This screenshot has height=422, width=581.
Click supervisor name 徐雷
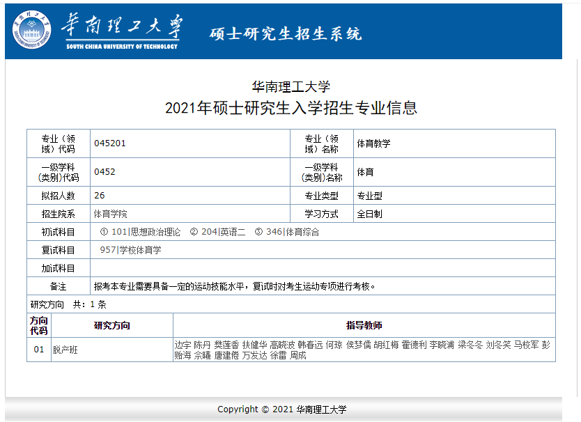pyautogui.click(x=278, y=355)
